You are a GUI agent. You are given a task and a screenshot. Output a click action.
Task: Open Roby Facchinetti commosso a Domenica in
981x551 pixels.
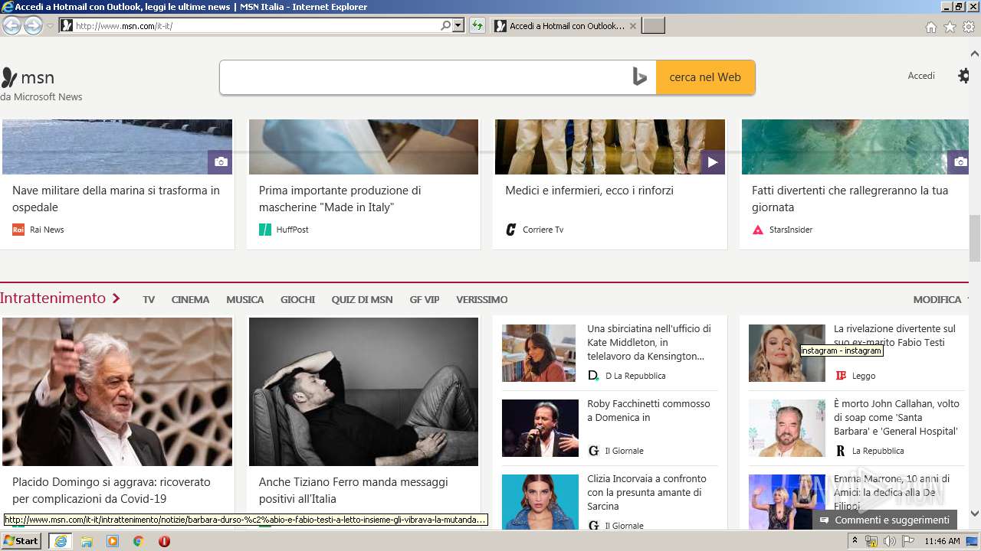(x=648, y=410)
